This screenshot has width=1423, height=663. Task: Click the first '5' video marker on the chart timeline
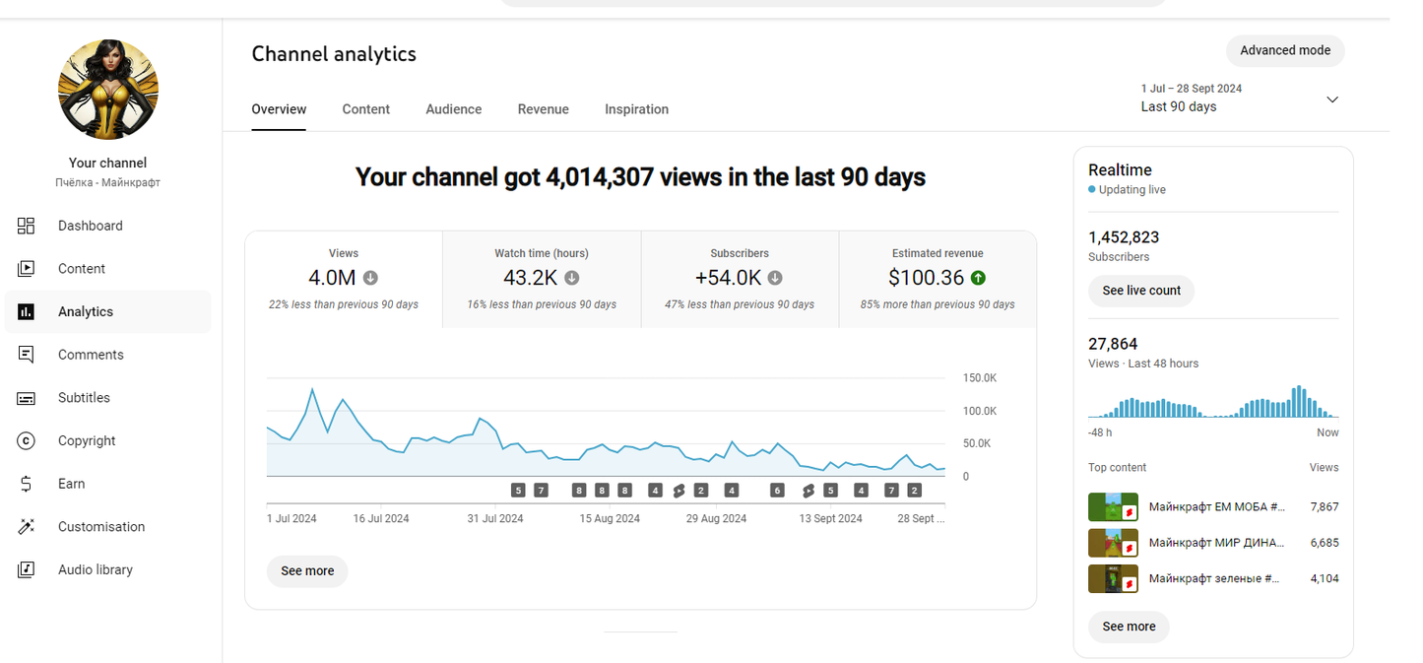click(x=518, y=490)
